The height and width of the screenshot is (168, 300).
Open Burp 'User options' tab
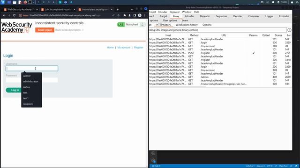coord(170,21)
